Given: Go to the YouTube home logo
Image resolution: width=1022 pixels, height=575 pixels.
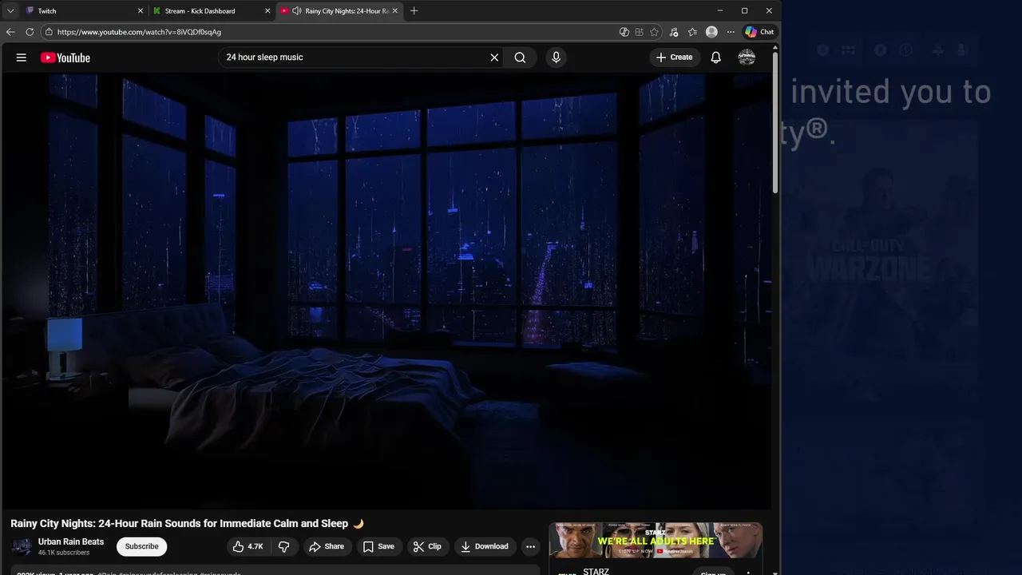Looking at the screenshot, I should (x=65, y=57).
